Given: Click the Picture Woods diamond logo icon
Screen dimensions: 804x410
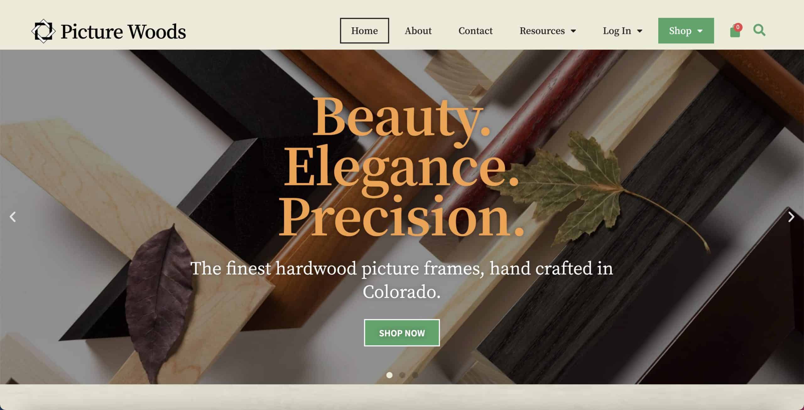Looking at the screenshot, I should click(x=43, y=31).
